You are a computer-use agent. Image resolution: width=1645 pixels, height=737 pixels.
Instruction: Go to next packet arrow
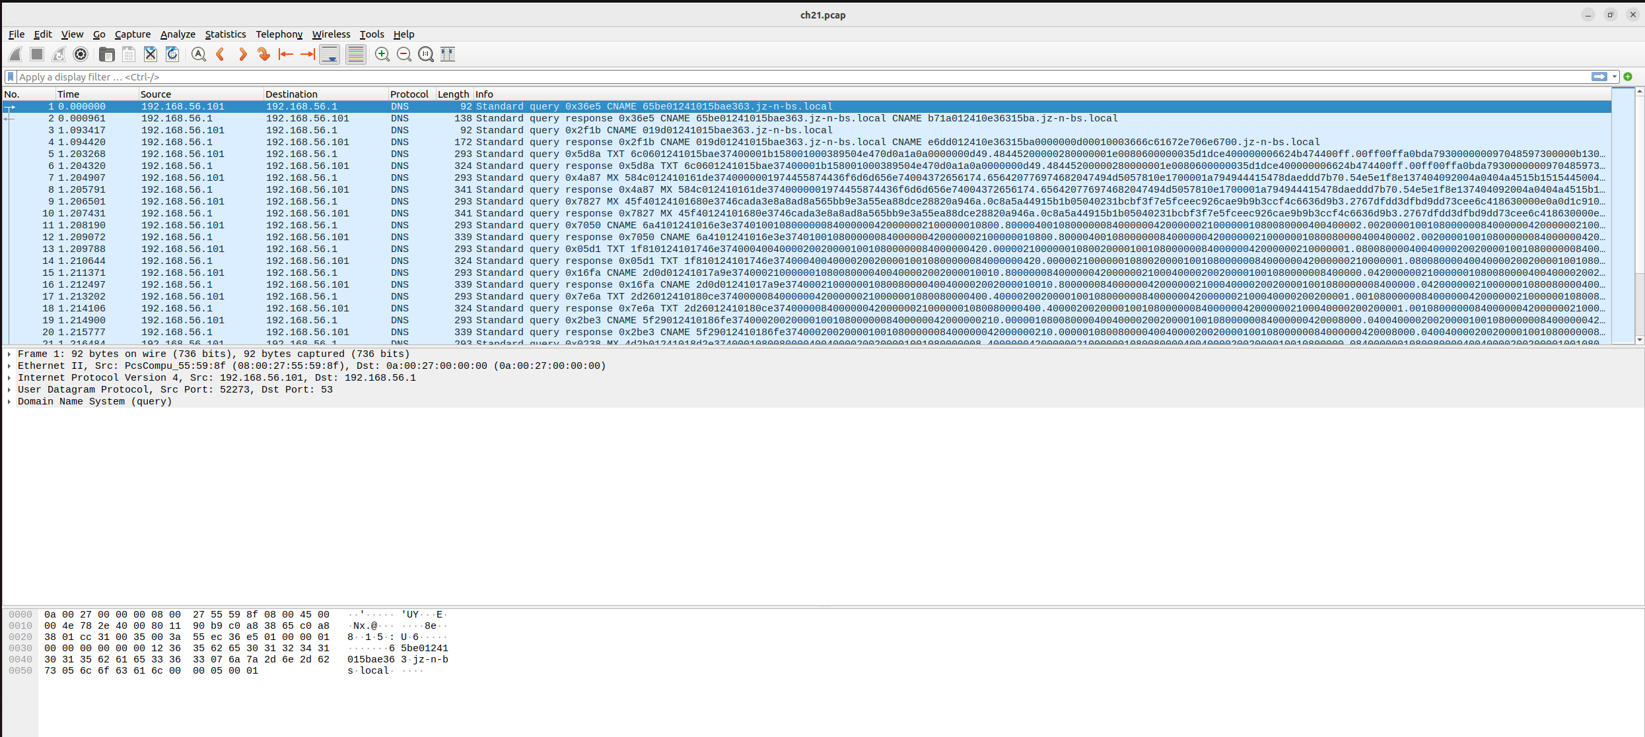242,55
